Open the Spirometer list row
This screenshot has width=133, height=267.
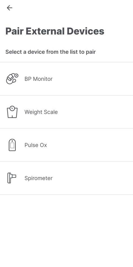(66, 178)
